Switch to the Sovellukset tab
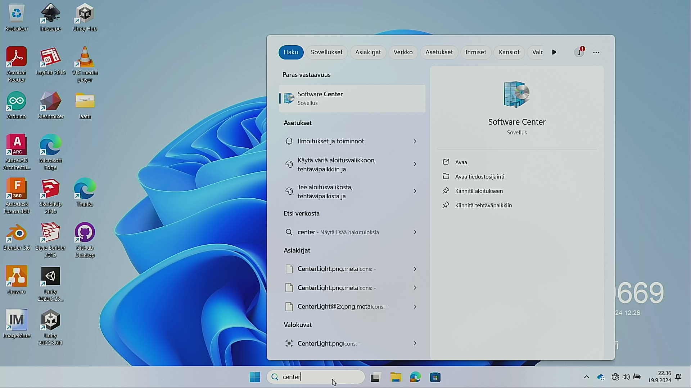Viewport: 691px width, 388px height. pyautogui.click(x=326, y=52)
